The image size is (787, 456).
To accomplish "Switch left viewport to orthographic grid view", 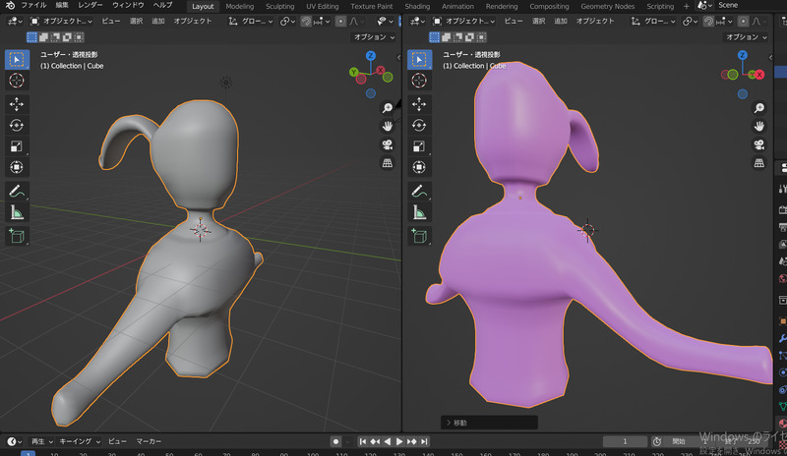I will [x=388, y=162].
